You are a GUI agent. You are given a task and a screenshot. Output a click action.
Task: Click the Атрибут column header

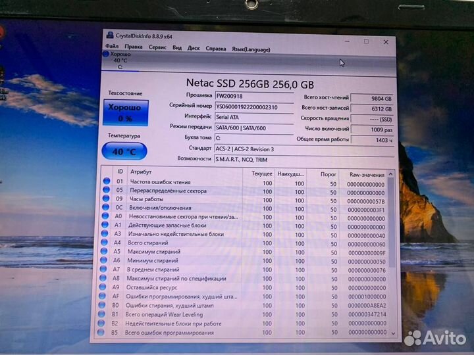click(185, 172)
